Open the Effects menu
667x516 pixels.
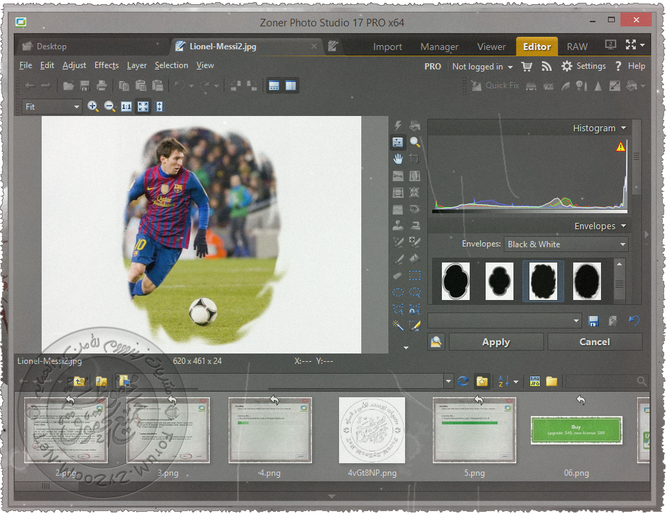pyautogui.click(x=106, y=65)
